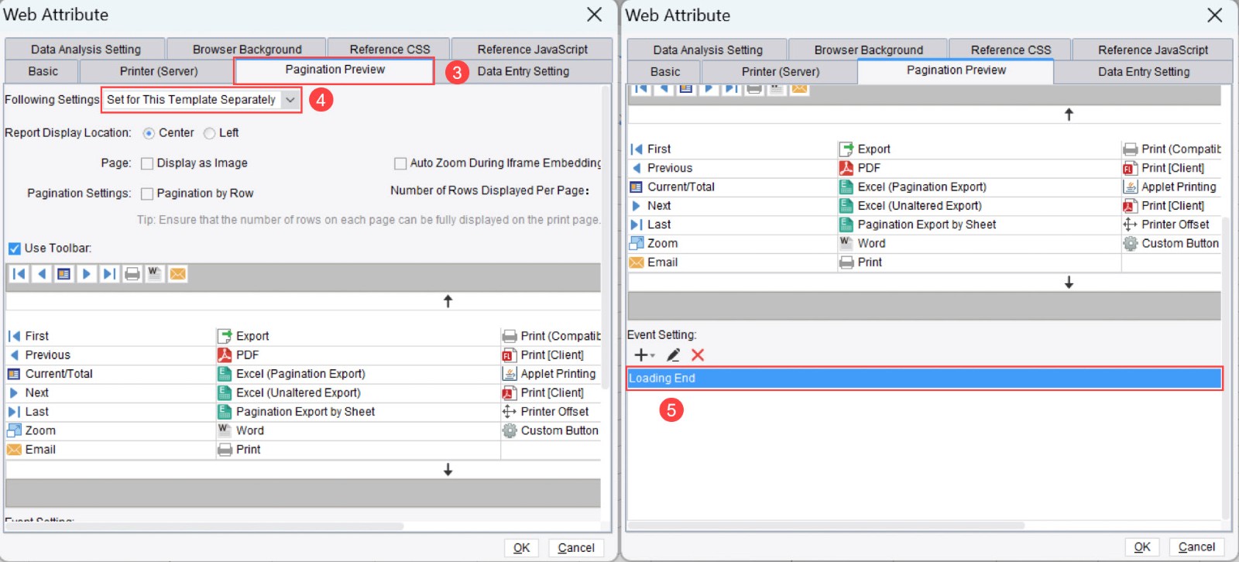1239x562 pixels.
Task: Select Printer Offset in left window list
Action: 551,412
